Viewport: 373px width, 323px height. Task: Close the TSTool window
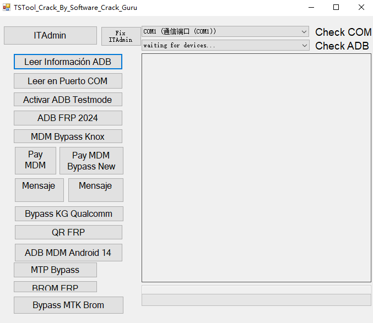pos(361,7)
